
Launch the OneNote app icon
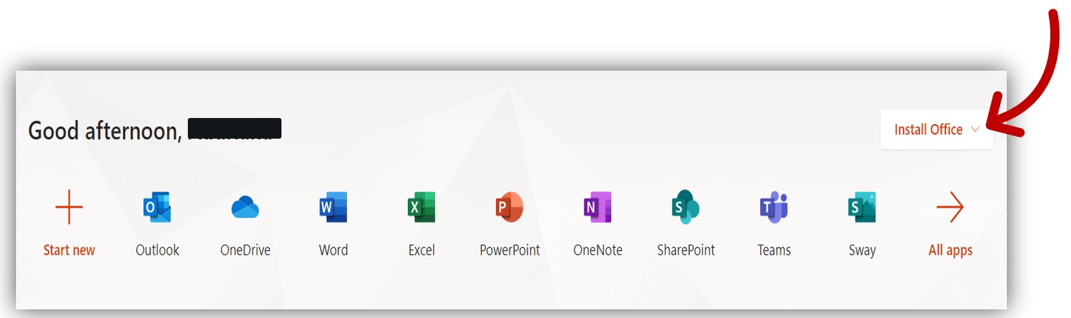point(598,207)
